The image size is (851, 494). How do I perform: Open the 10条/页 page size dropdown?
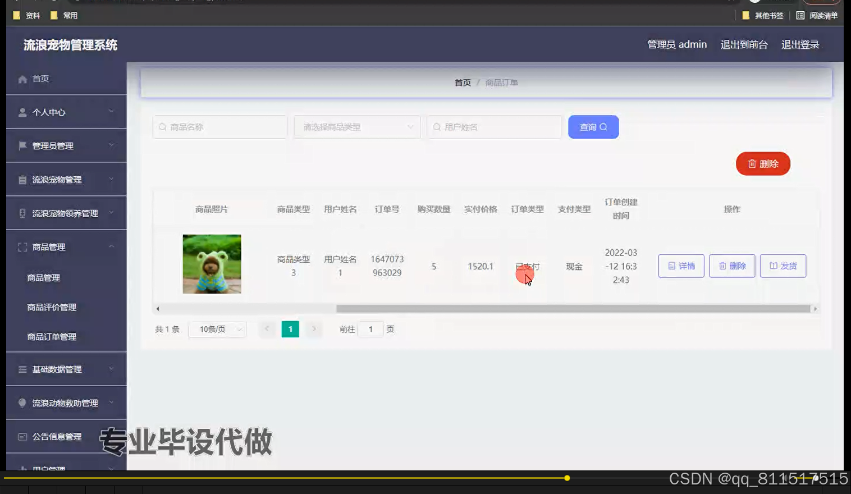tap(217, 330)
